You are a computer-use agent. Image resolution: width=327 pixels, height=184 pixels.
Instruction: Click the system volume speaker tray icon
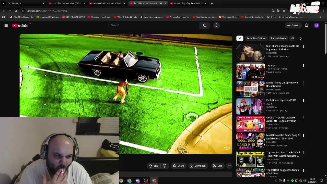coord(305,181)
